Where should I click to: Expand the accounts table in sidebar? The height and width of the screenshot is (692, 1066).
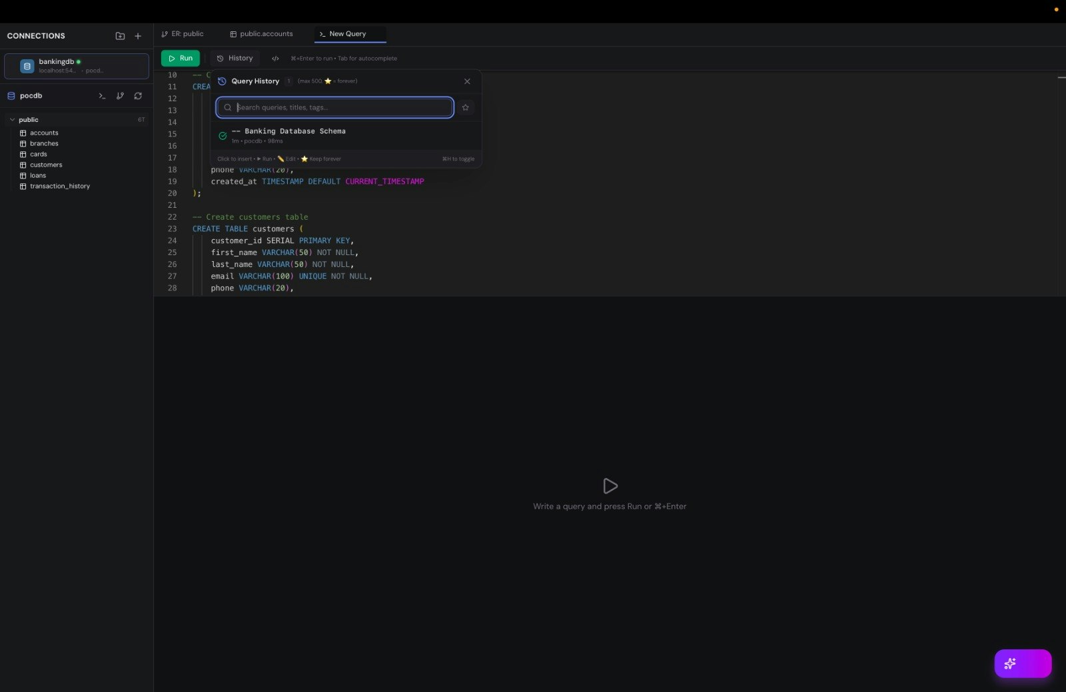(x=43, y=133)
